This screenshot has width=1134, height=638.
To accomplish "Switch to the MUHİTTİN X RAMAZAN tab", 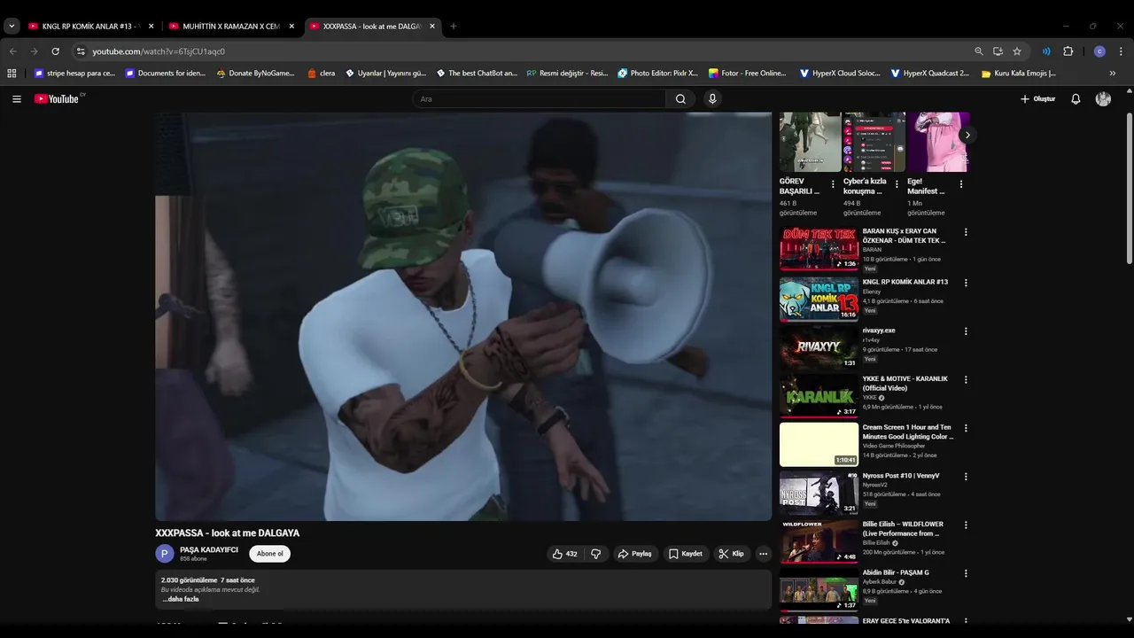I will 232,27.
